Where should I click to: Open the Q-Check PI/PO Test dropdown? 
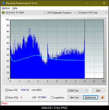click(92, 13)
